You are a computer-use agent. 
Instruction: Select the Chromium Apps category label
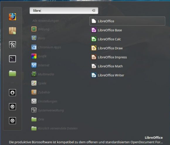pyautogui.click(x=50, y=47)
